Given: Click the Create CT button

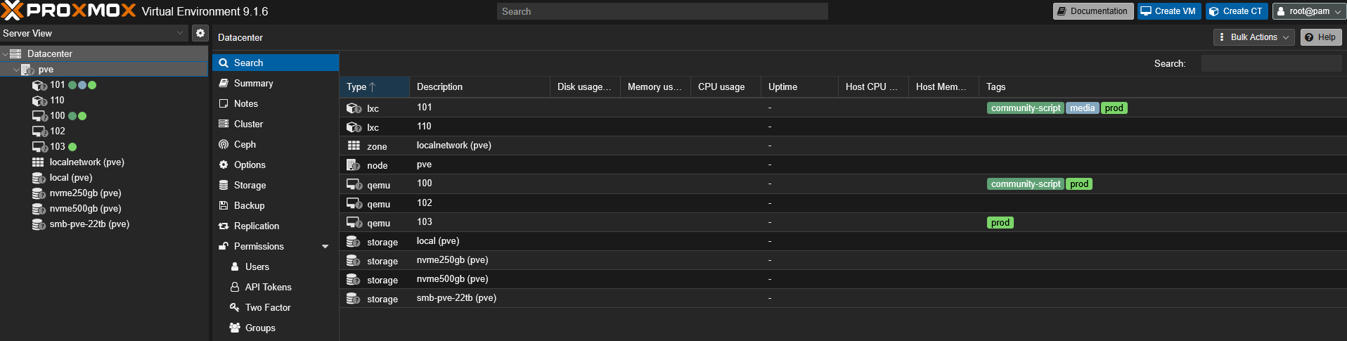Looking at the screenshot, I should (1237, 11).
